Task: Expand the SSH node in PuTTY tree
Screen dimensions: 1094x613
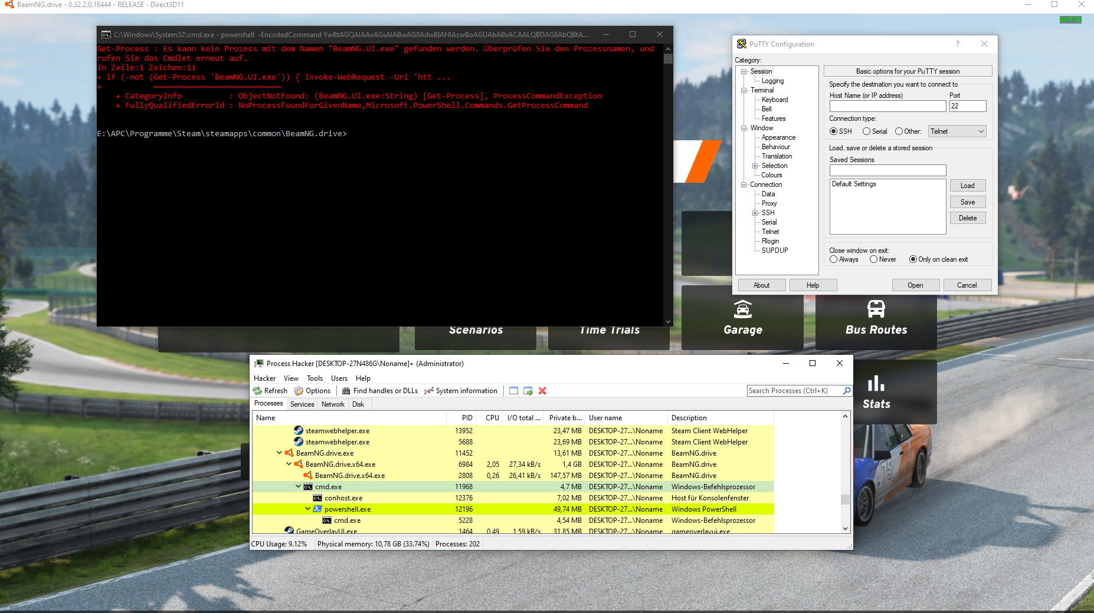Action: [755, 213]
